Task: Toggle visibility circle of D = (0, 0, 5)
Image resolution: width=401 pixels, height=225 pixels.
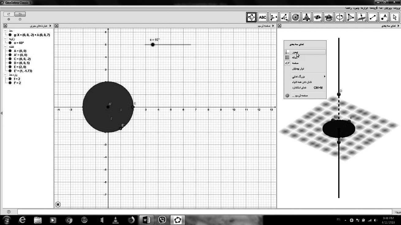Action: tap(10, 63)
